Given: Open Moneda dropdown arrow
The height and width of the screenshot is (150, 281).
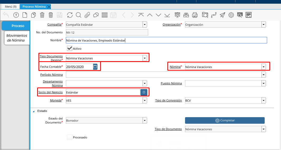Looking at the screenshot, I should point(145,100).
